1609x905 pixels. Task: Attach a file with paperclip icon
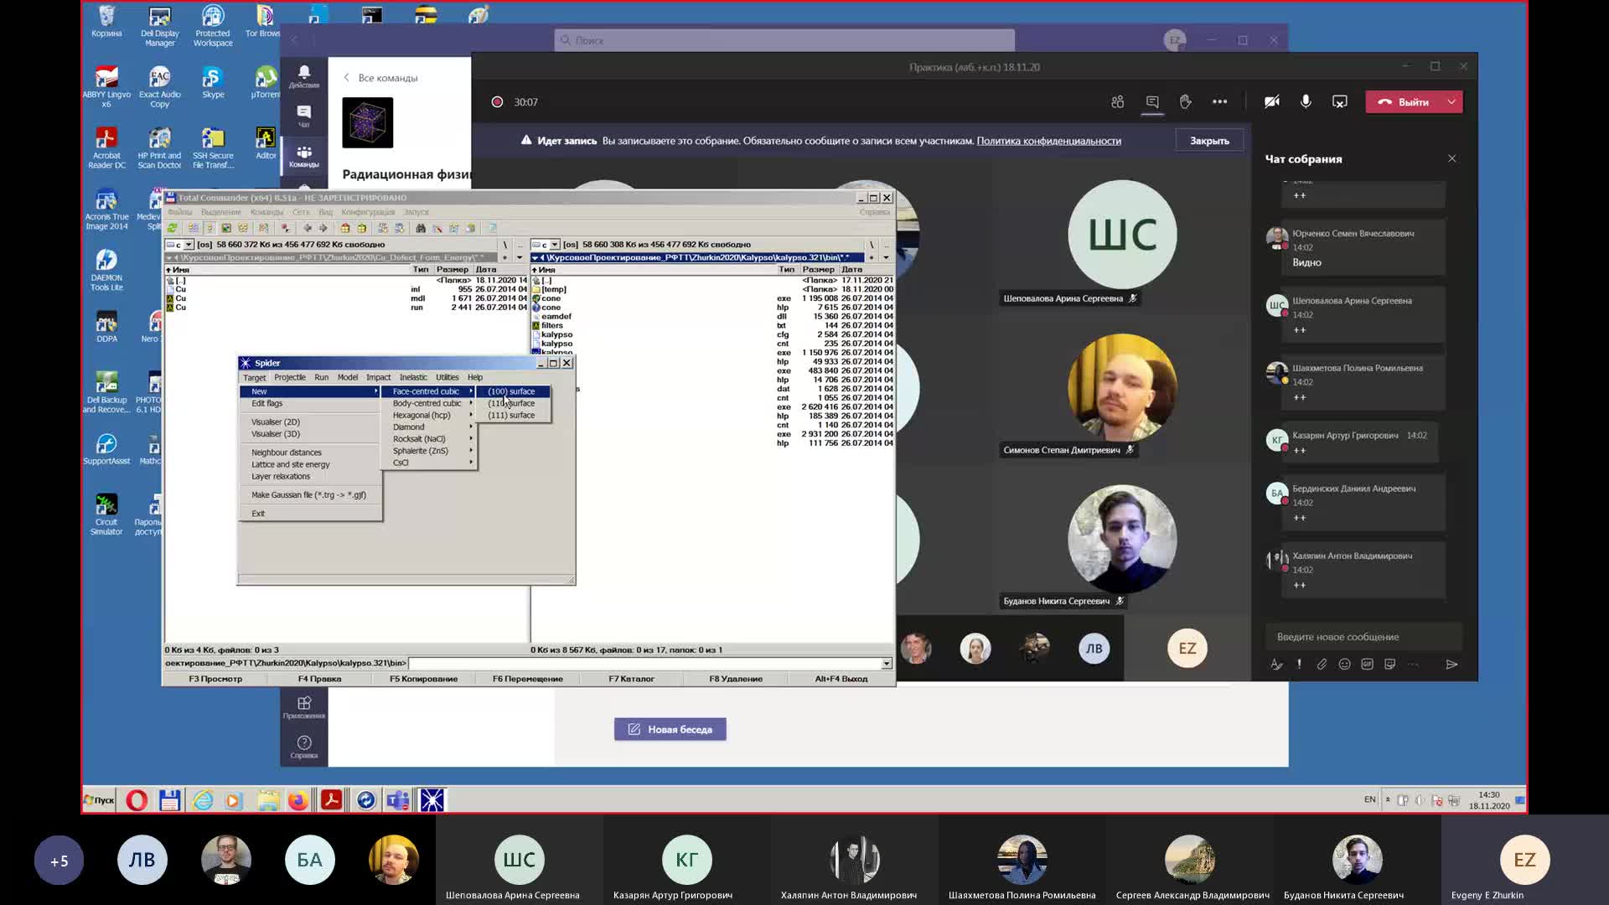point(1322,664)
